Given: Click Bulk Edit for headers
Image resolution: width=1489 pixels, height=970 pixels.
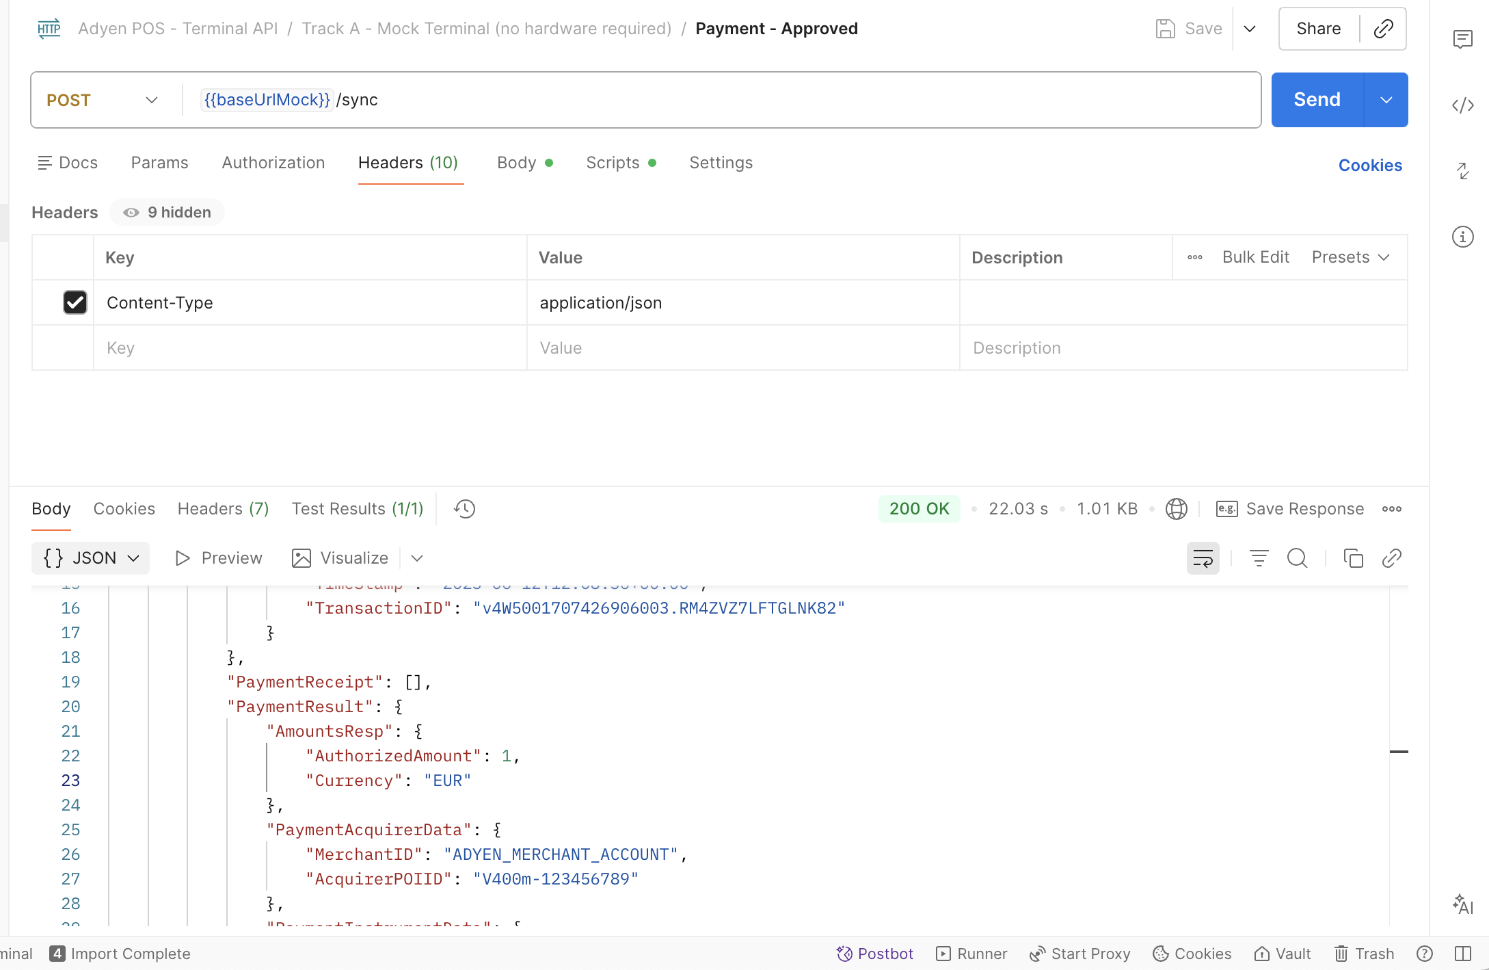Looking at the screenshot, I should 1256,257.
